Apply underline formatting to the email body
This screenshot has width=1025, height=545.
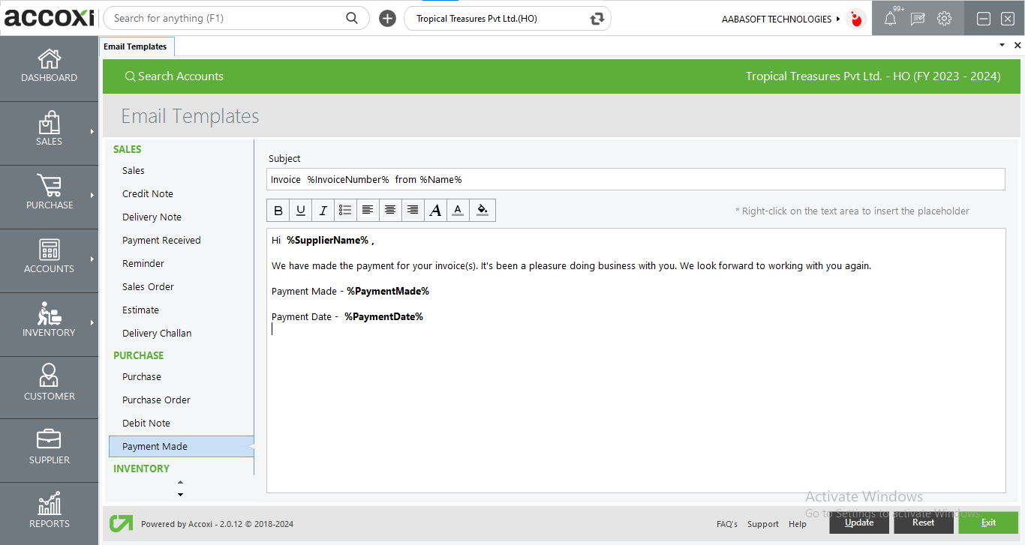tap(300, 210)
